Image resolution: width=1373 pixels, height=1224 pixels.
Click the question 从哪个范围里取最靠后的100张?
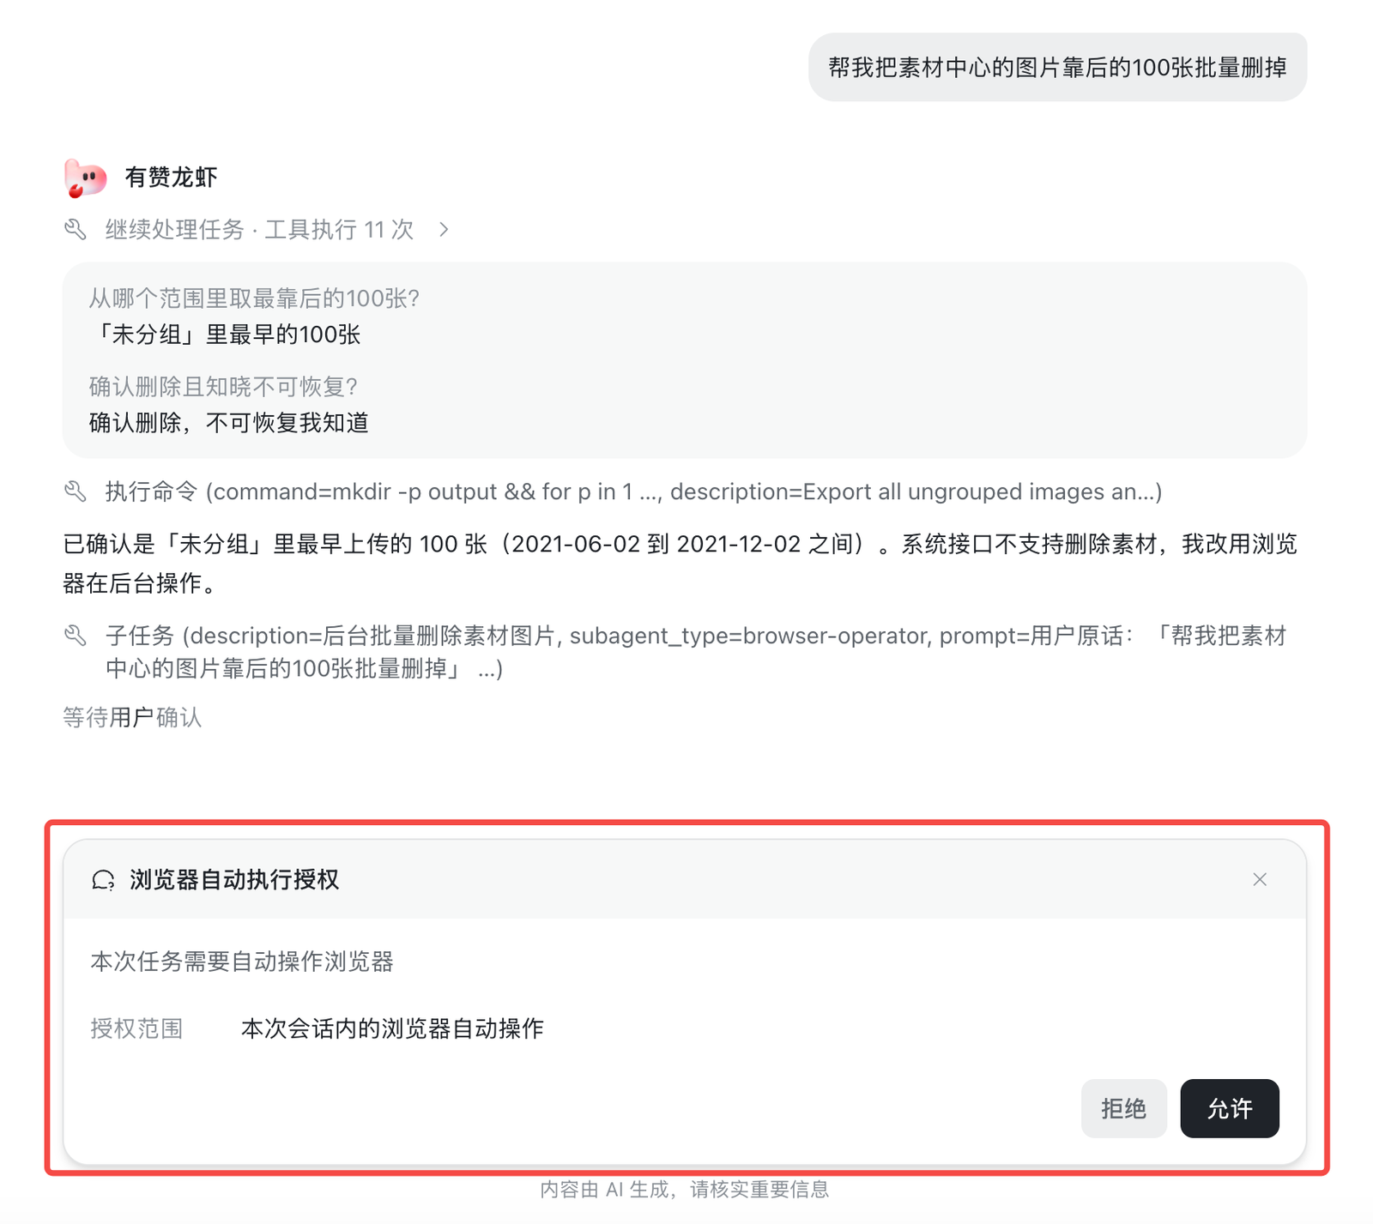(x=254, y=298)
